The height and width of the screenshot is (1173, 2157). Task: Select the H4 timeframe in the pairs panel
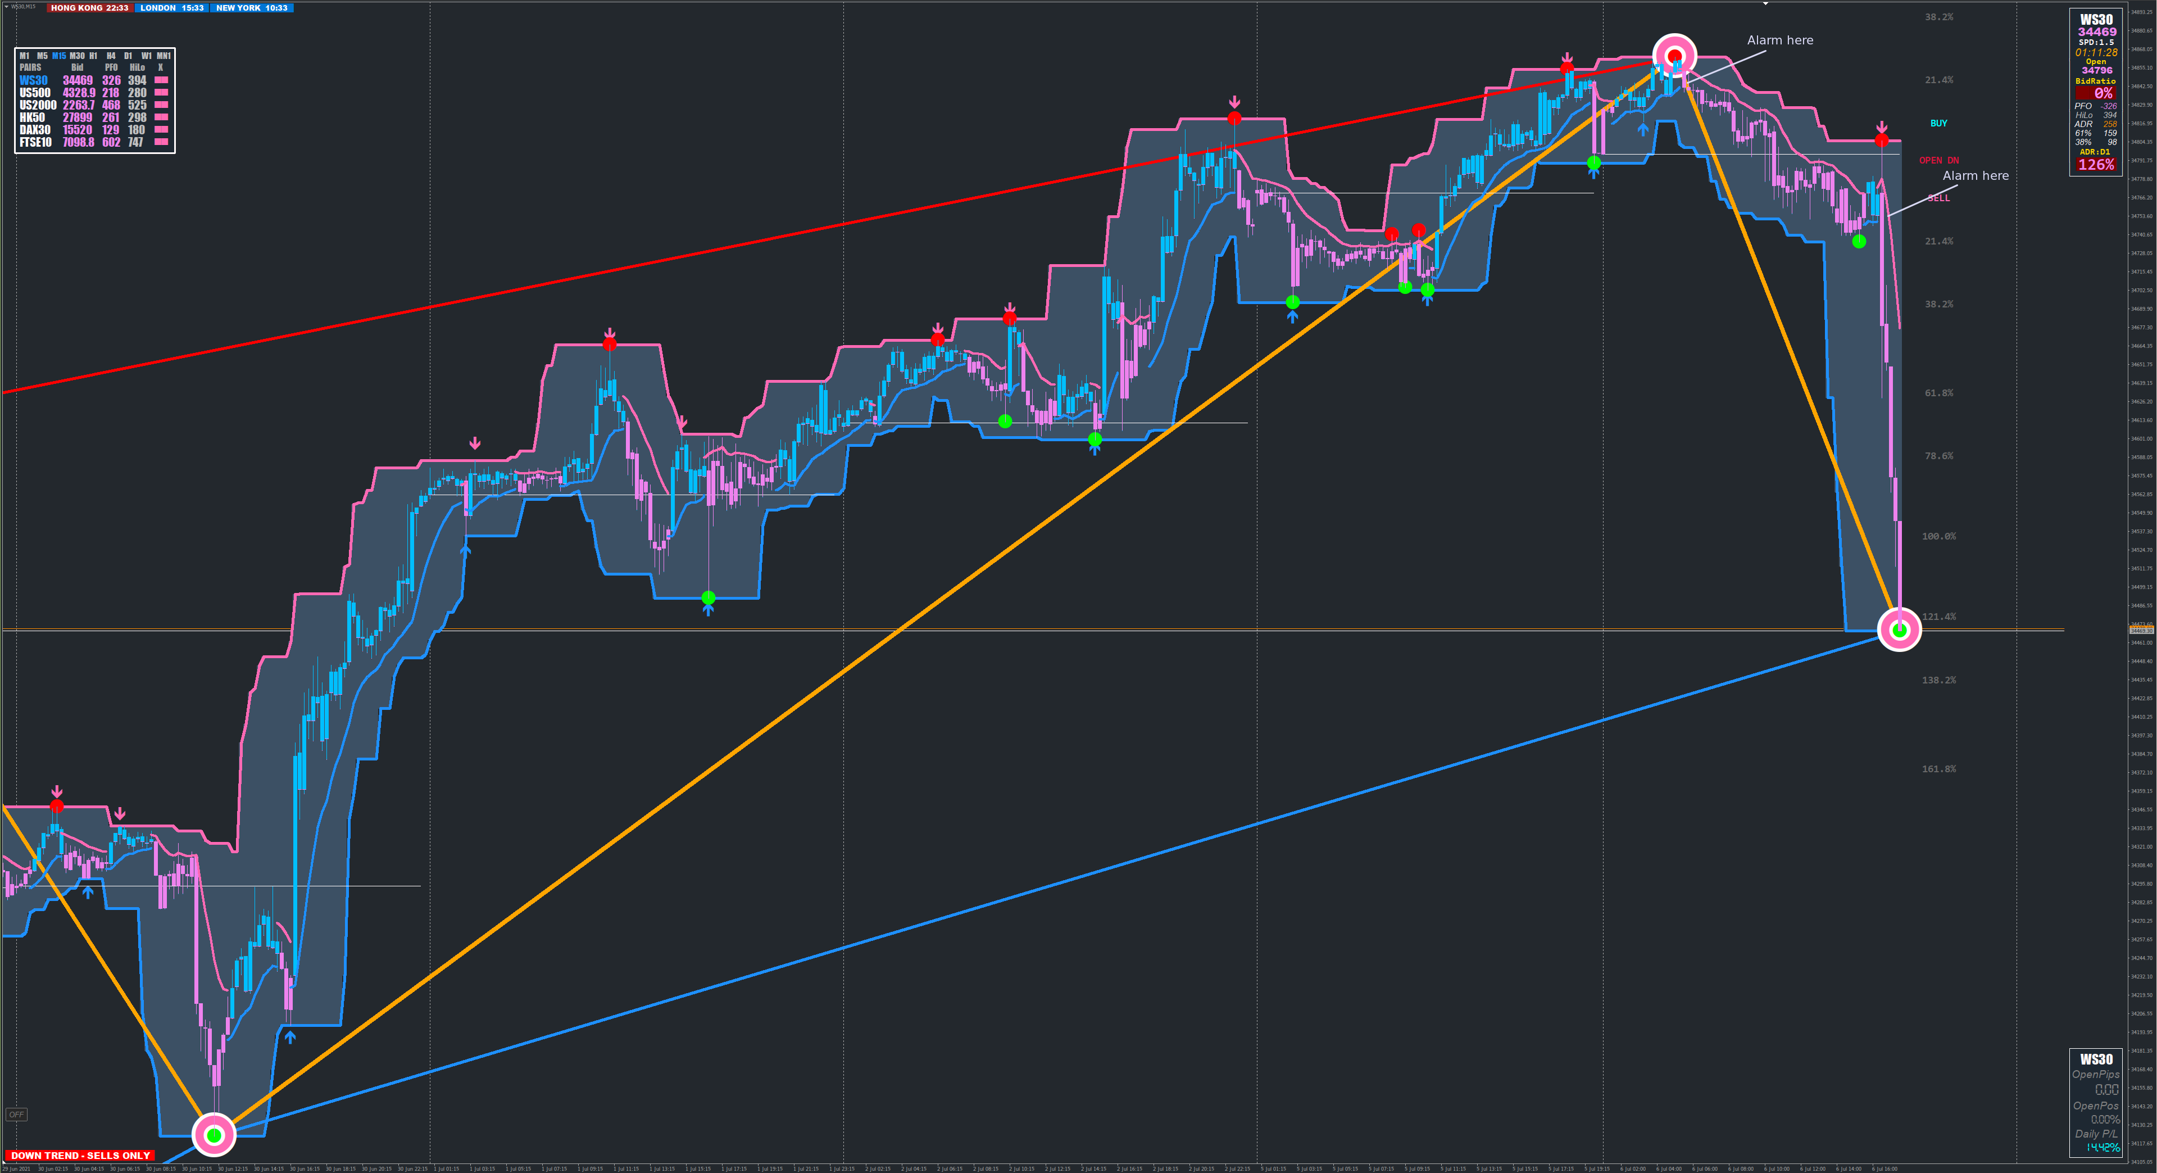tap(111, 56)
